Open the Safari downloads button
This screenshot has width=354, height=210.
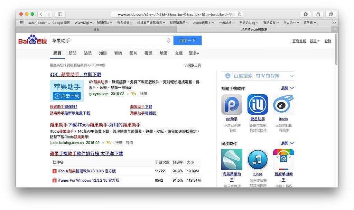click(306, 14)
